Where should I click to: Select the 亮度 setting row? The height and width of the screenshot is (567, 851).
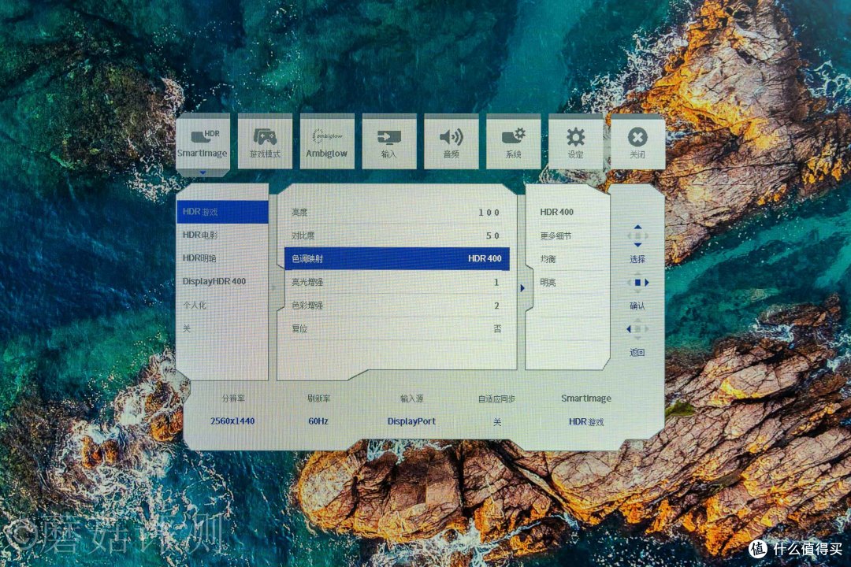396,212
